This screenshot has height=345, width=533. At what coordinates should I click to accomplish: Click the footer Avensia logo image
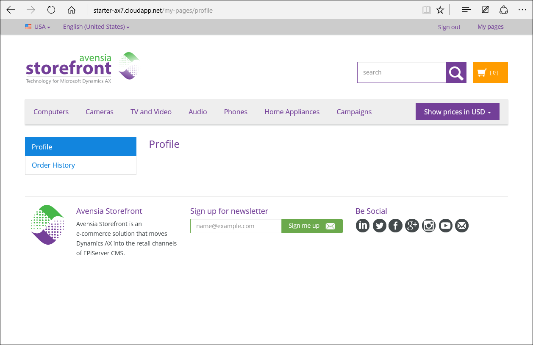click(47, 225)
